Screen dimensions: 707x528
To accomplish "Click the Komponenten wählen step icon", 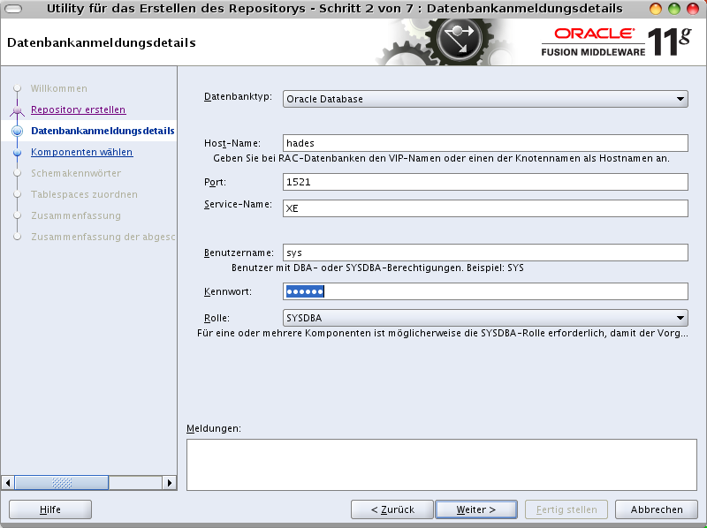I will (x=19, y=152).
